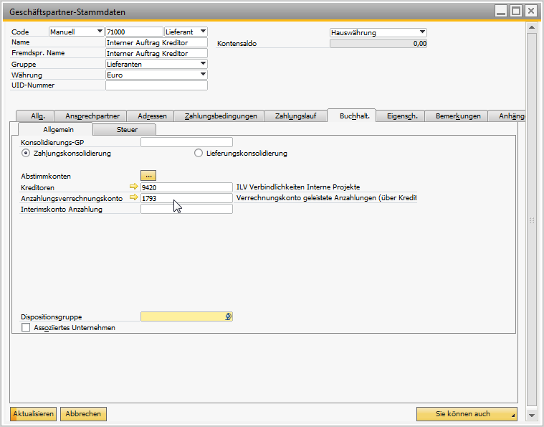Expand the Gruppe Lieferanten dropdown
This screenshot has width=544, height=427.
click(x=203, y=64)
